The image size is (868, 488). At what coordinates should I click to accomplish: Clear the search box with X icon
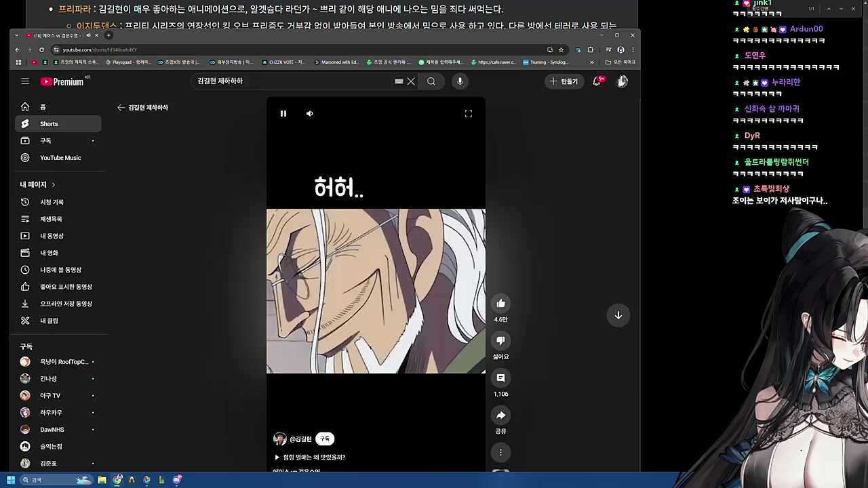(411, 81)
